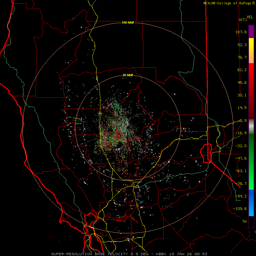The image size is (256, 256).
Task: Click the 92.3 velocity scale value
Action: (x=242, y=45)
